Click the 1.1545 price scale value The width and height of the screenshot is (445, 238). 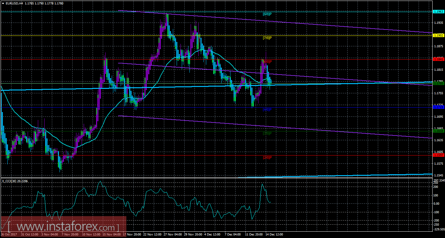[x=438, y=175]
